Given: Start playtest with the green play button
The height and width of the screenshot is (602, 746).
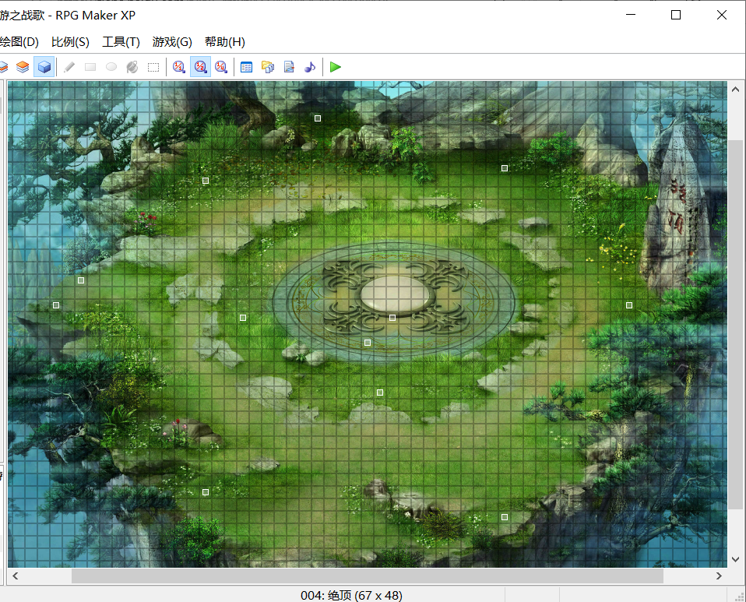Looking at the screenshot, I should pos(336,67).
